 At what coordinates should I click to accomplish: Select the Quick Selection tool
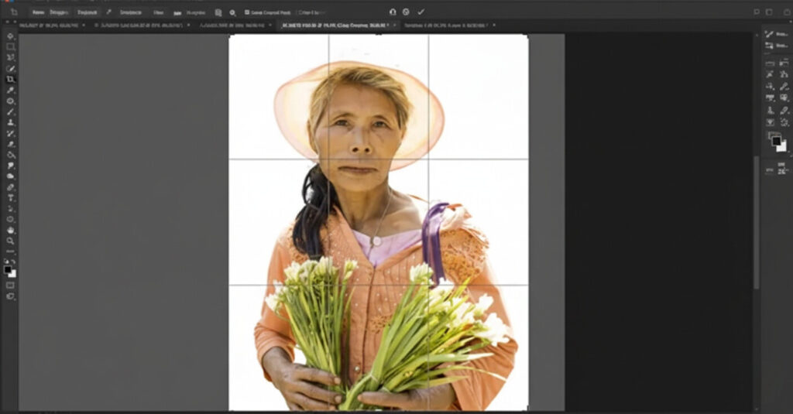[x=10, y=68]
